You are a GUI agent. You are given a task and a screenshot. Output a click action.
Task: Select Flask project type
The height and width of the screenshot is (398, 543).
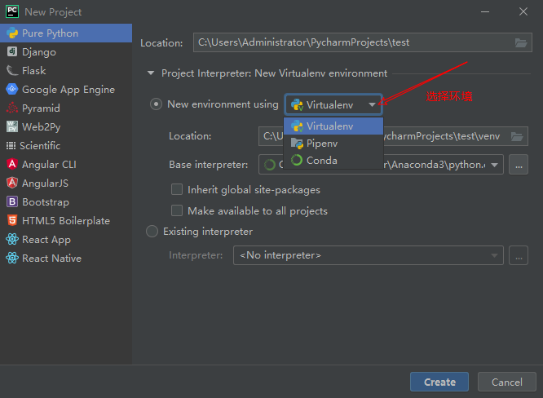(x=66, y=71)
